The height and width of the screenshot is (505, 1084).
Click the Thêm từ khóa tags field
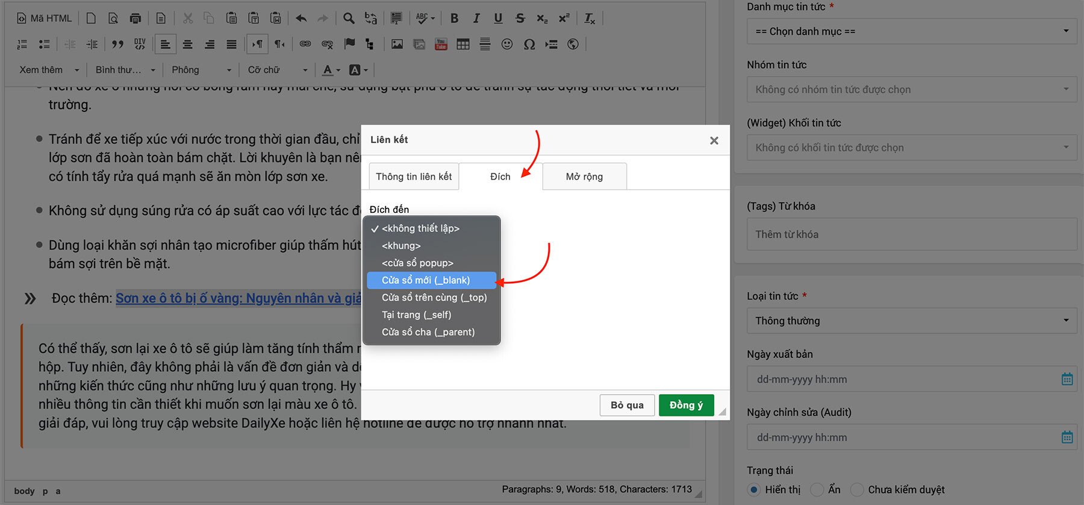tap(911, 234)
